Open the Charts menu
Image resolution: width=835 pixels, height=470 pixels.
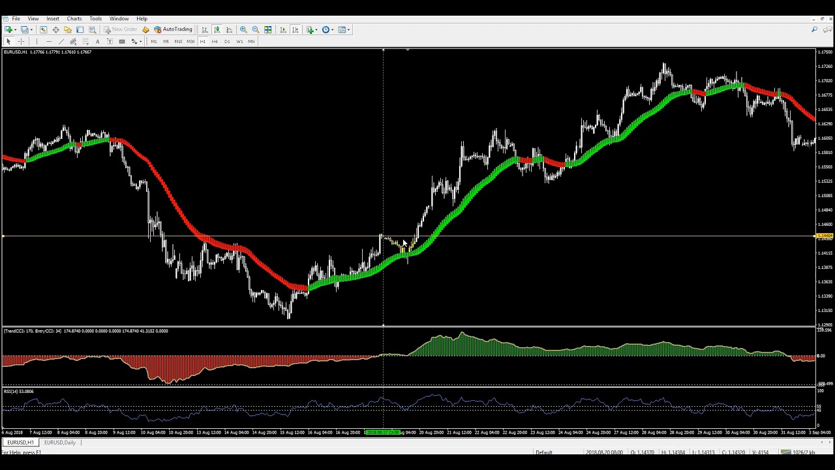[74, 18]
